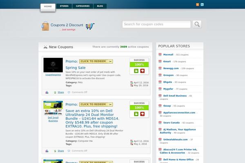245x163 pixels.
Task: Open the Dell Home & Home Office link
Action: tap(178, 160)
